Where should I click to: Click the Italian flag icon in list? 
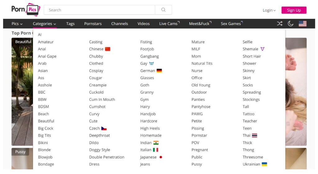[x=156, y=150]
